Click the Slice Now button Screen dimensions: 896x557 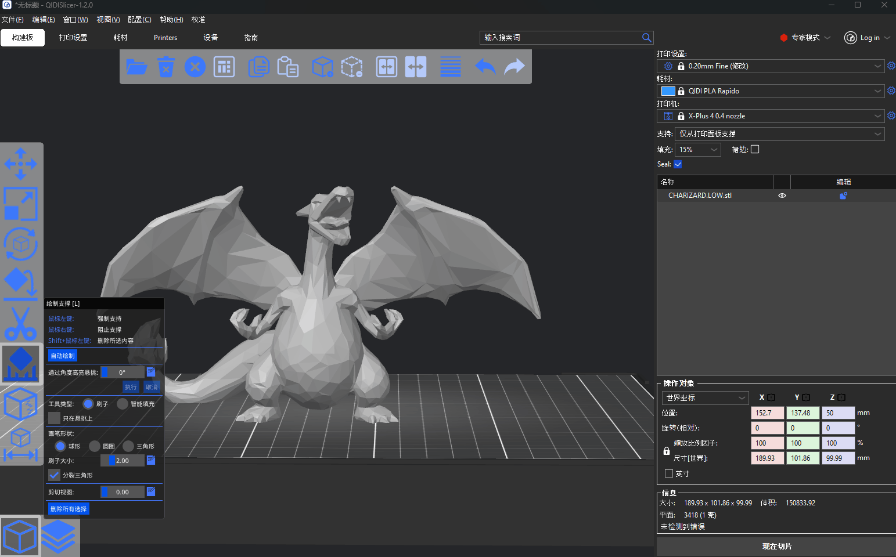[776, 547]
